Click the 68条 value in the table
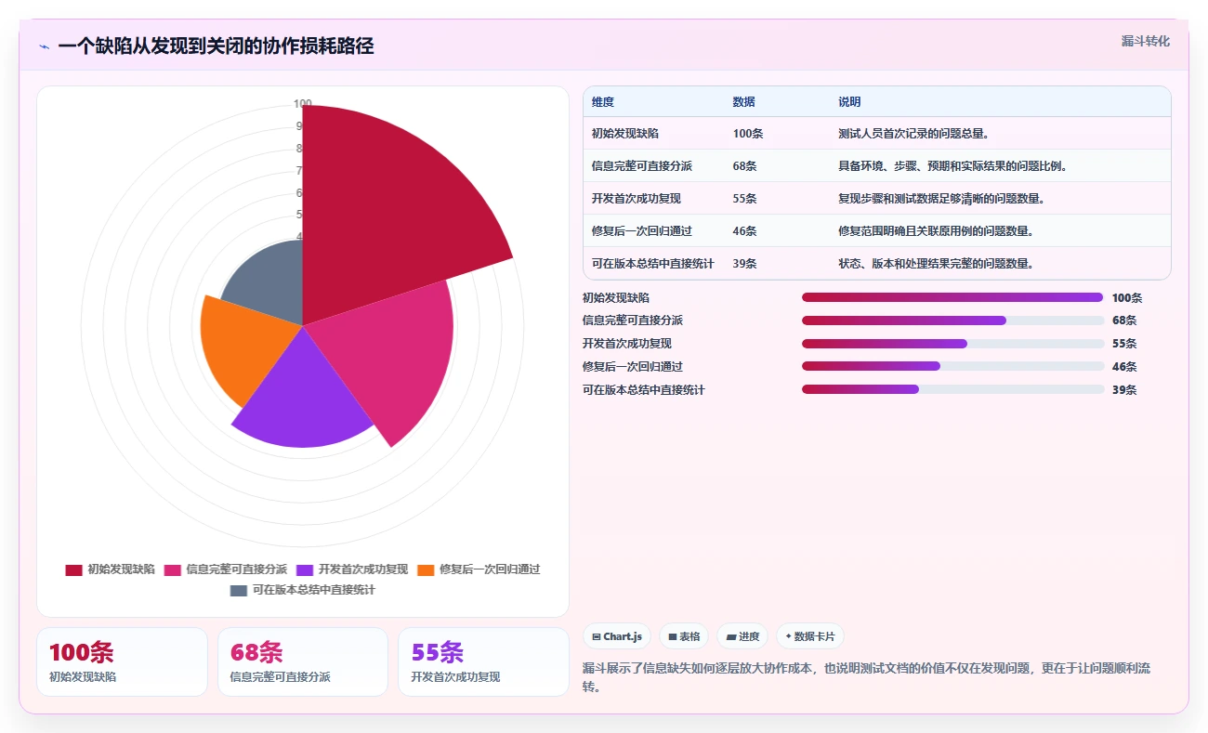Image resolution: width=1208 pixels, height=733 pixels. tap(744, 166)
